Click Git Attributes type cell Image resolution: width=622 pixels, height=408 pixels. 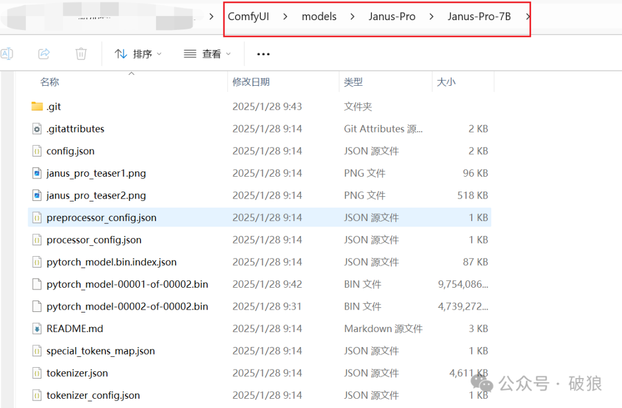click(x=383, y=129)
